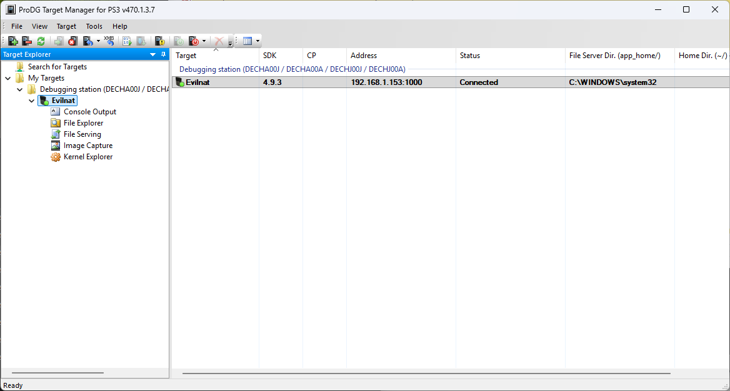Click the Add Target toolbar icon
Image resolution: width=730 pixels, height=391 pixels.
pos(13,41)
